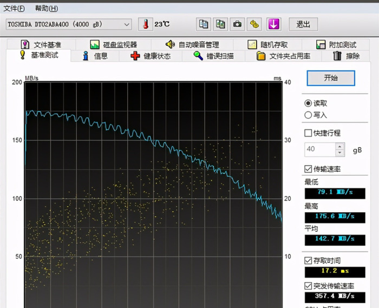This screenshot has height=308, width=379.
Task: Click the copy screenshot to clipboard icon
Action: click(220, 24)
